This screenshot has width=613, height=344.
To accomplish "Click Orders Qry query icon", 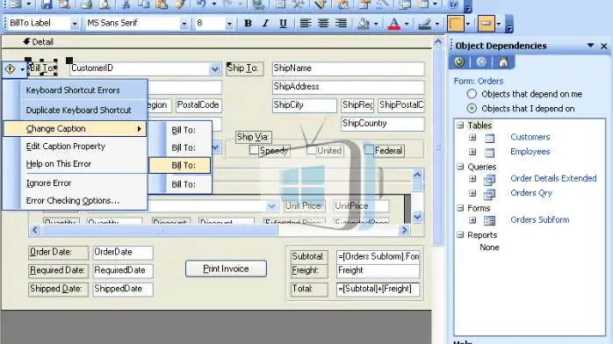I will tap(489, 194).
